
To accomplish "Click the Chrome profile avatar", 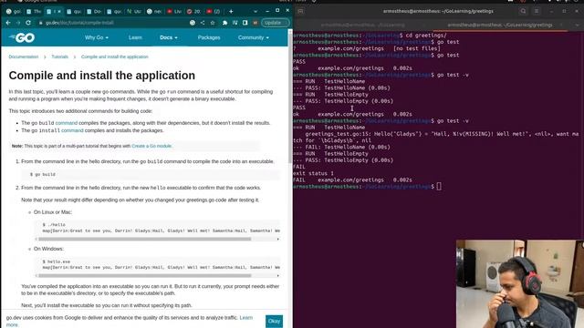I will click(255, 23).
